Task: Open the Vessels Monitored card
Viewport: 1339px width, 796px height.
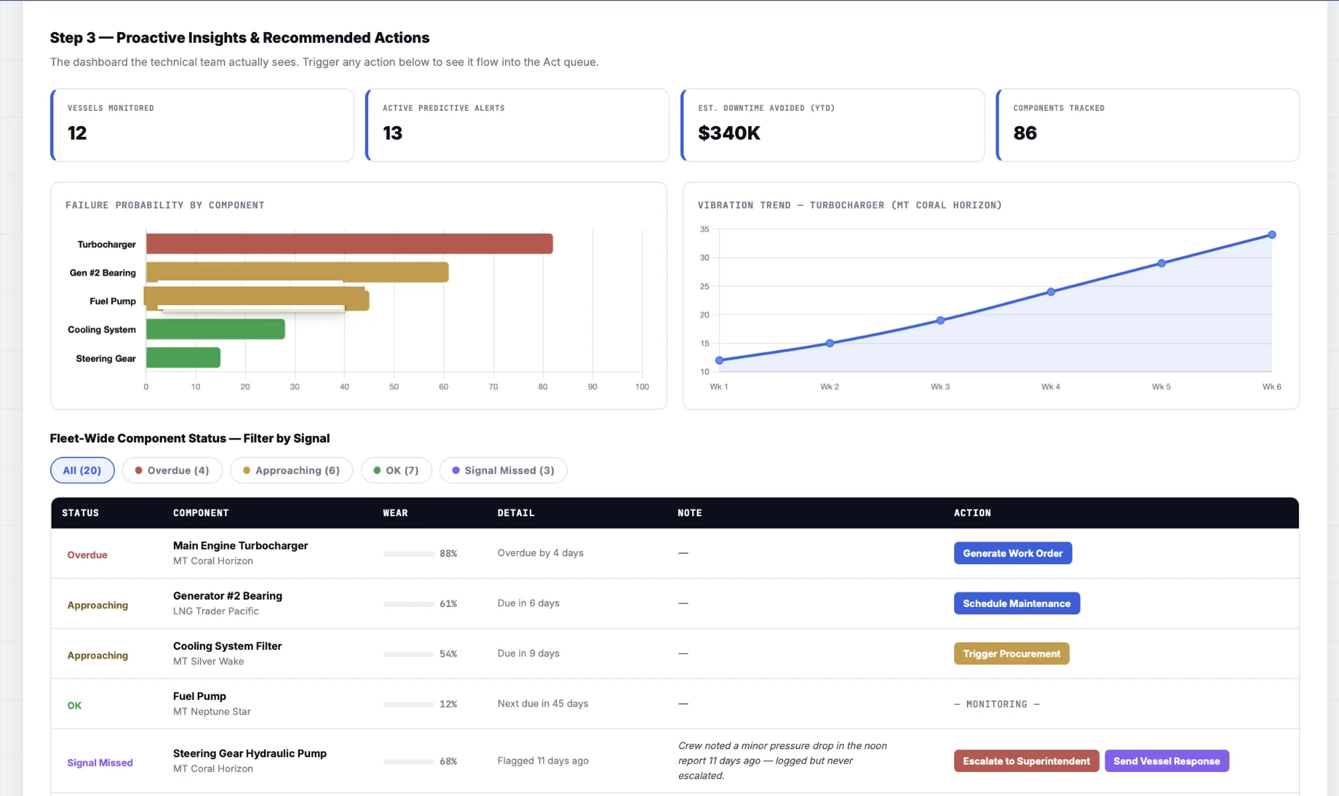Action: (x=202, y=125)
